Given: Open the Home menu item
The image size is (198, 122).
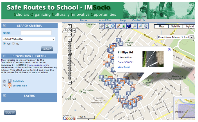Looking at the screenshot, I should (84, 20).
